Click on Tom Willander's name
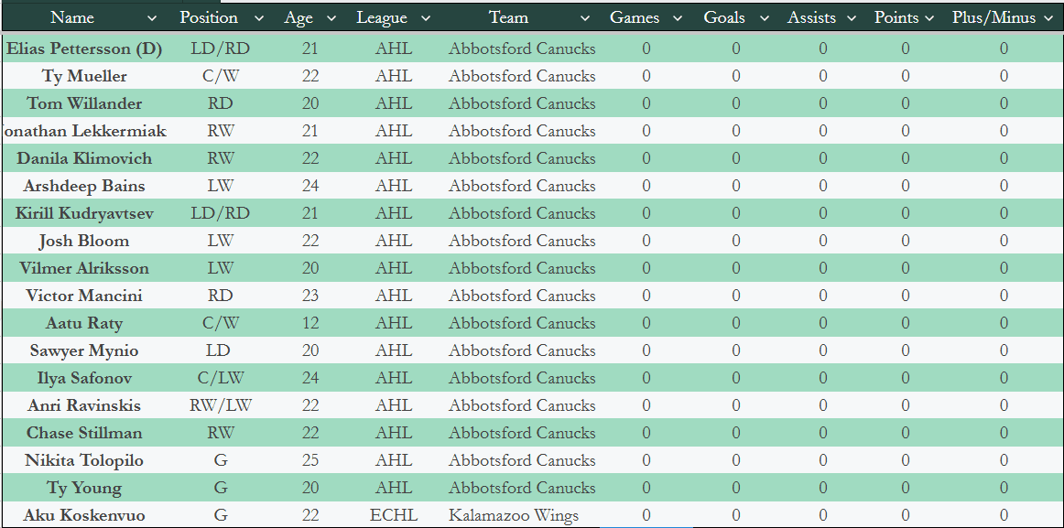The image size is (1064, 528). click(84, 103)
